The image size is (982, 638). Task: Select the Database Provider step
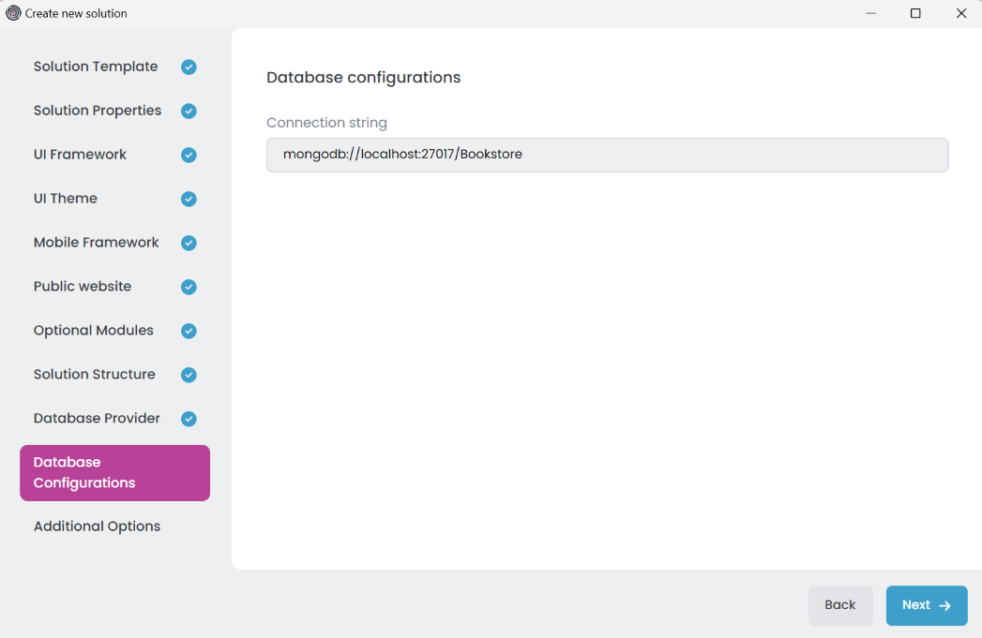pos(97,419)
